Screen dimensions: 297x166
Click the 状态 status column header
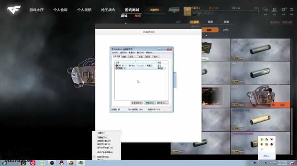(x=161, y=62)
